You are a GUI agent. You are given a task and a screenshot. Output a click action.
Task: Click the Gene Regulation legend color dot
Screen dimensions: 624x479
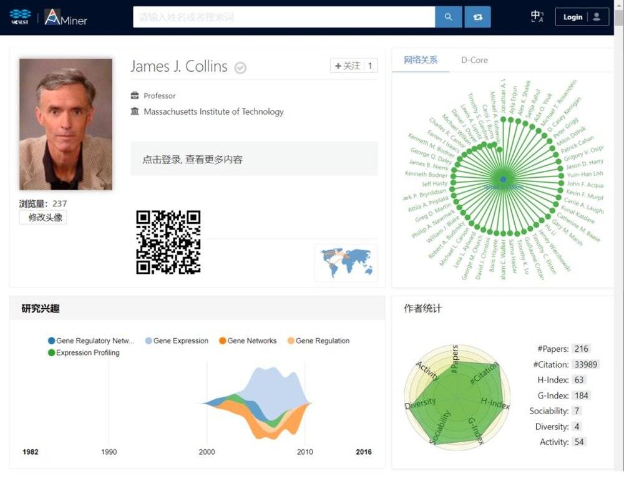291,341
